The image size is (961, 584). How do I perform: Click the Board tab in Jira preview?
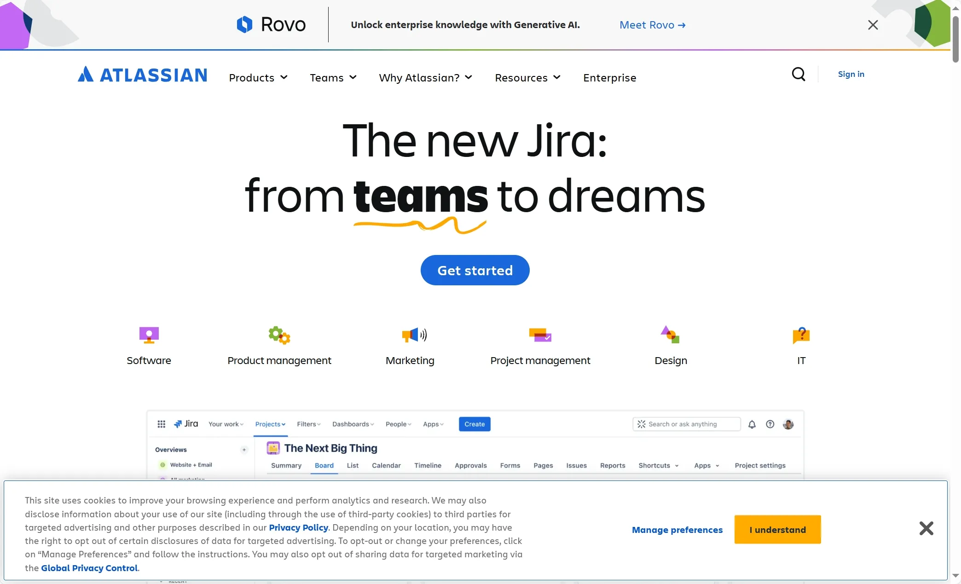tap(323, 465)
